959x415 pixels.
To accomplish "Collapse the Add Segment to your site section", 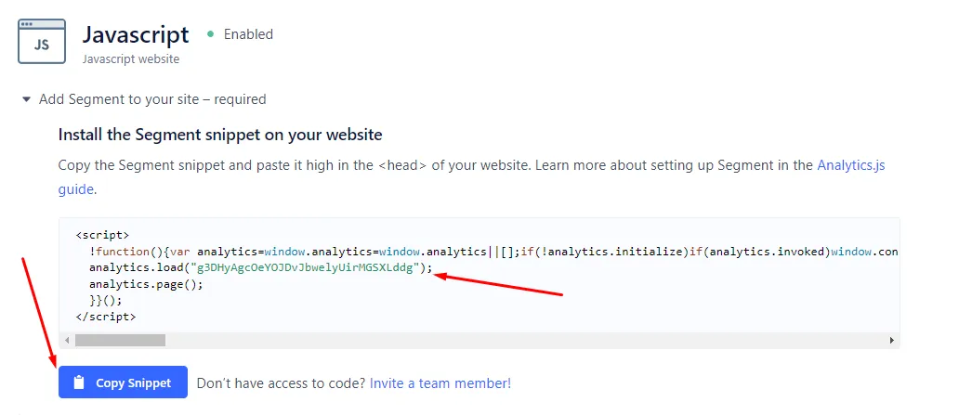I will click(26, 99).
